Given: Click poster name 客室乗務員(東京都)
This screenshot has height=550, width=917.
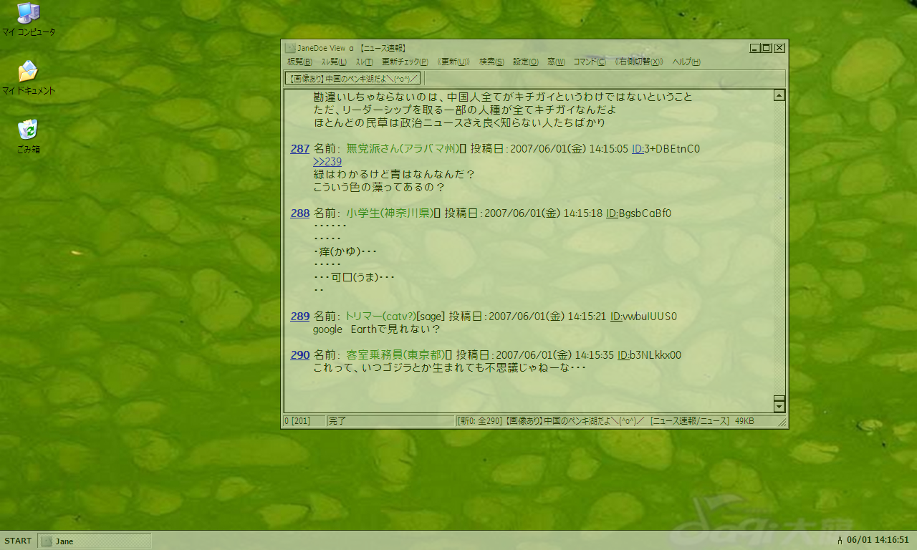Looking at the screenshot, I should (395, 354).
